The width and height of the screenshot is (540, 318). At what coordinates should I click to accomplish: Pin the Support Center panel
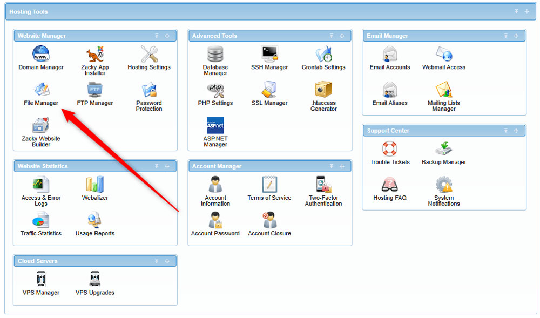pyautogui.click(x=505, y=130)
